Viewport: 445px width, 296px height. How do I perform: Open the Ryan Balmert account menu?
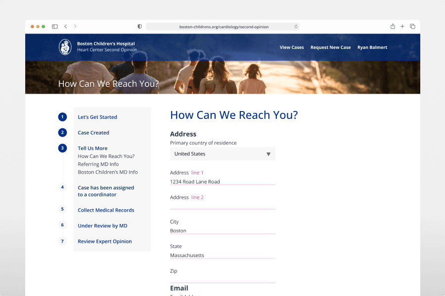[372, 47]
